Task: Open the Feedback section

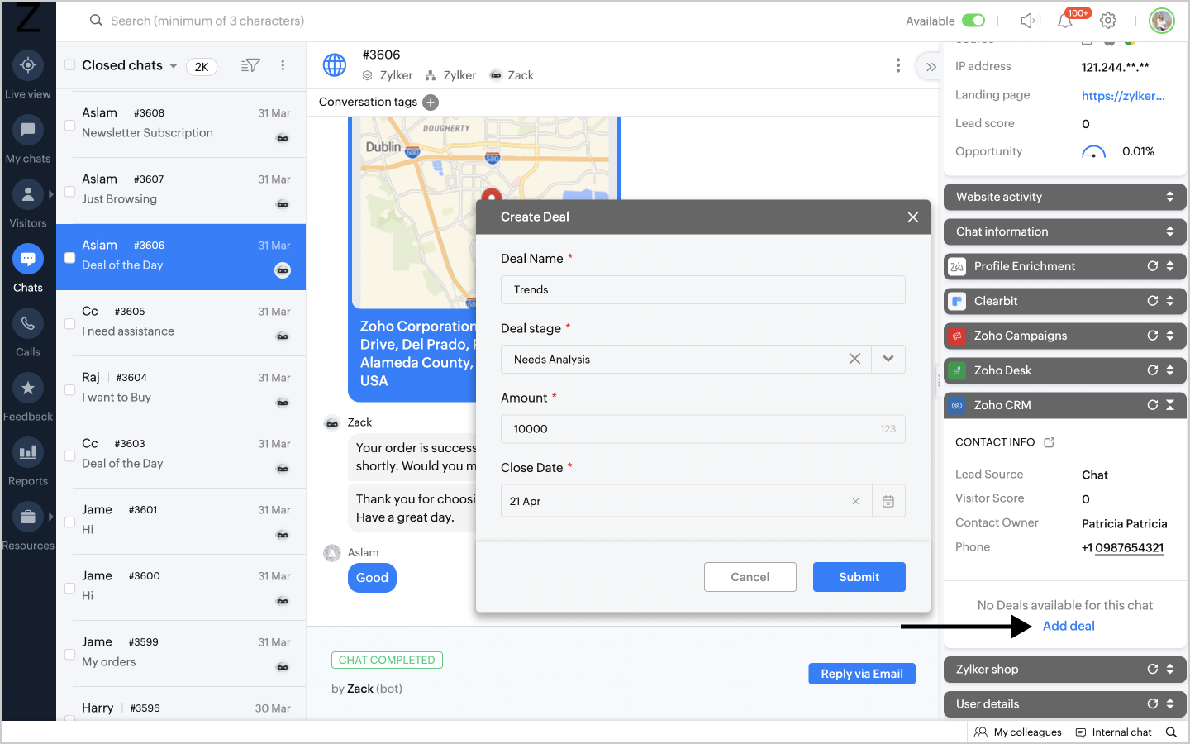Action: [28, 397]
